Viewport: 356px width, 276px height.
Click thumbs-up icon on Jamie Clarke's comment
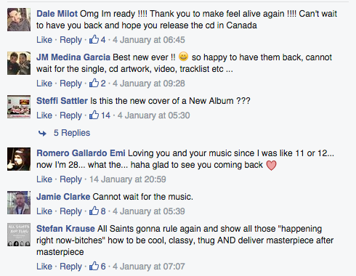click(x=94, y=211)
